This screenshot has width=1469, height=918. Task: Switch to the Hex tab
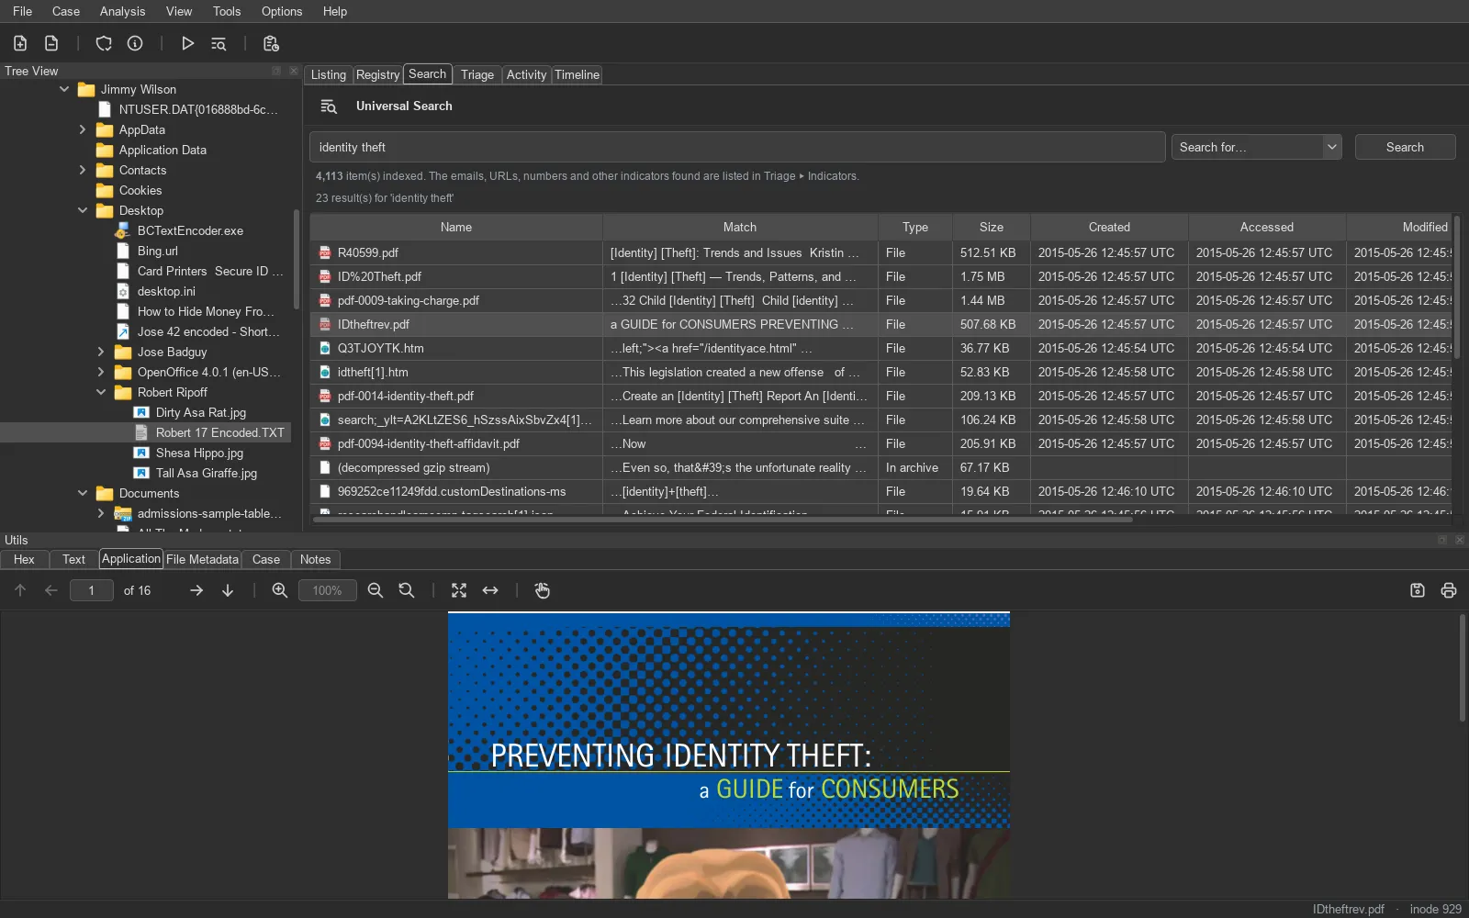click(x=24, y=559)
